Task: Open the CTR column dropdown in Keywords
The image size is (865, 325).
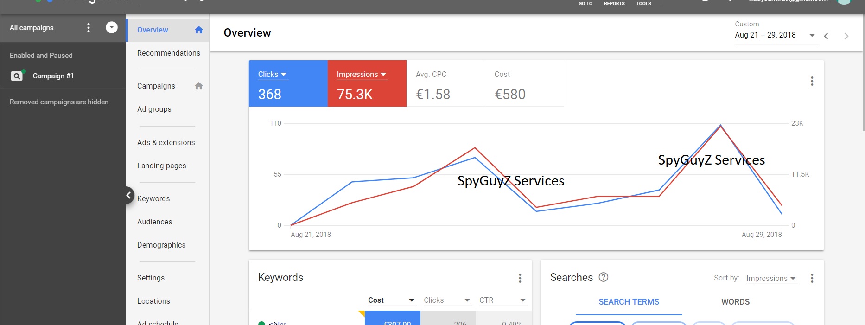Action: pyautogui.click(x=503, y=300)
